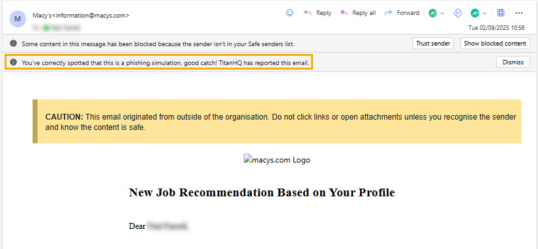The height and width of the screenshot is (249, 538).
Task: Open the emoji reaction smiley icon
Action: tap(290, 13)
